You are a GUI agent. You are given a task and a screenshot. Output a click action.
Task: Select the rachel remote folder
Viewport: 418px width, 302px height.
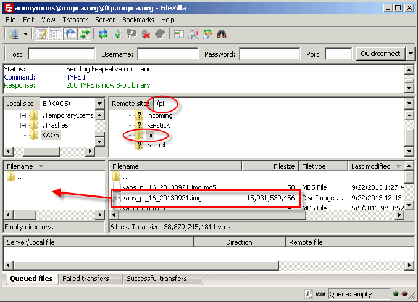[x=156, y=145]
